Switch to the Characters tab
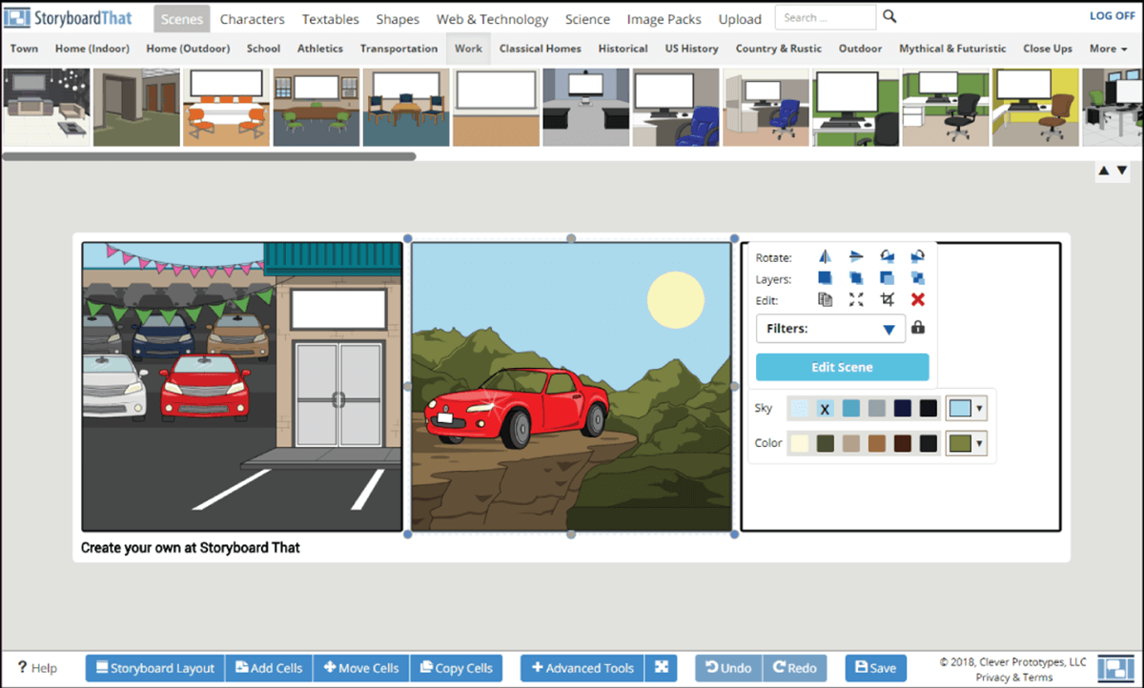 252,19
